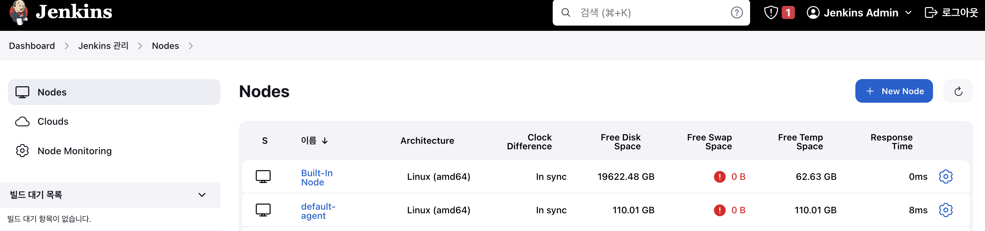Image resolution: width=985 pixels, height=231 pixels.
Task: Click the 19622.48 GB disk space value
Action: 626,177
